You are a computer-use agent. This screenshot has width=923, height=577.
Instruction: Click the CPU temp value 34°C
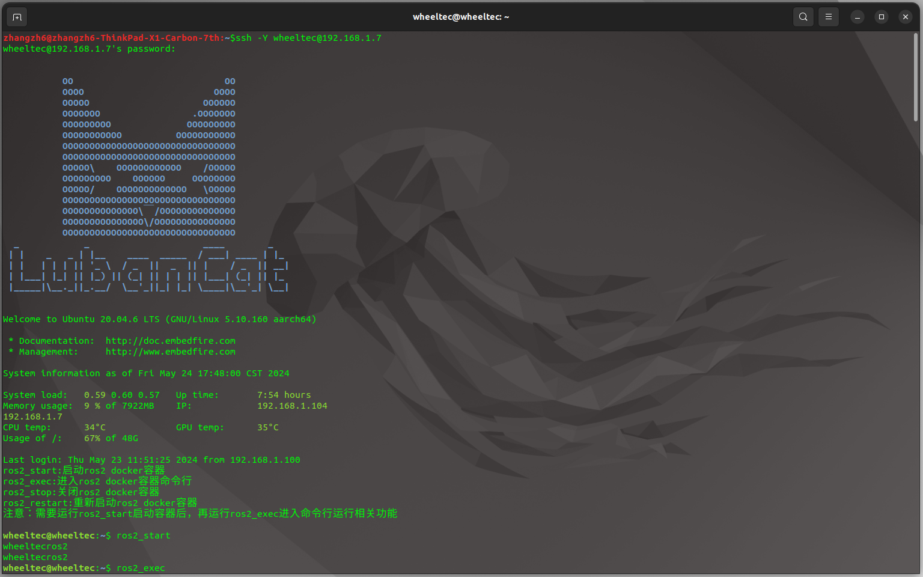pyautogui.click(x=95, y=427)
